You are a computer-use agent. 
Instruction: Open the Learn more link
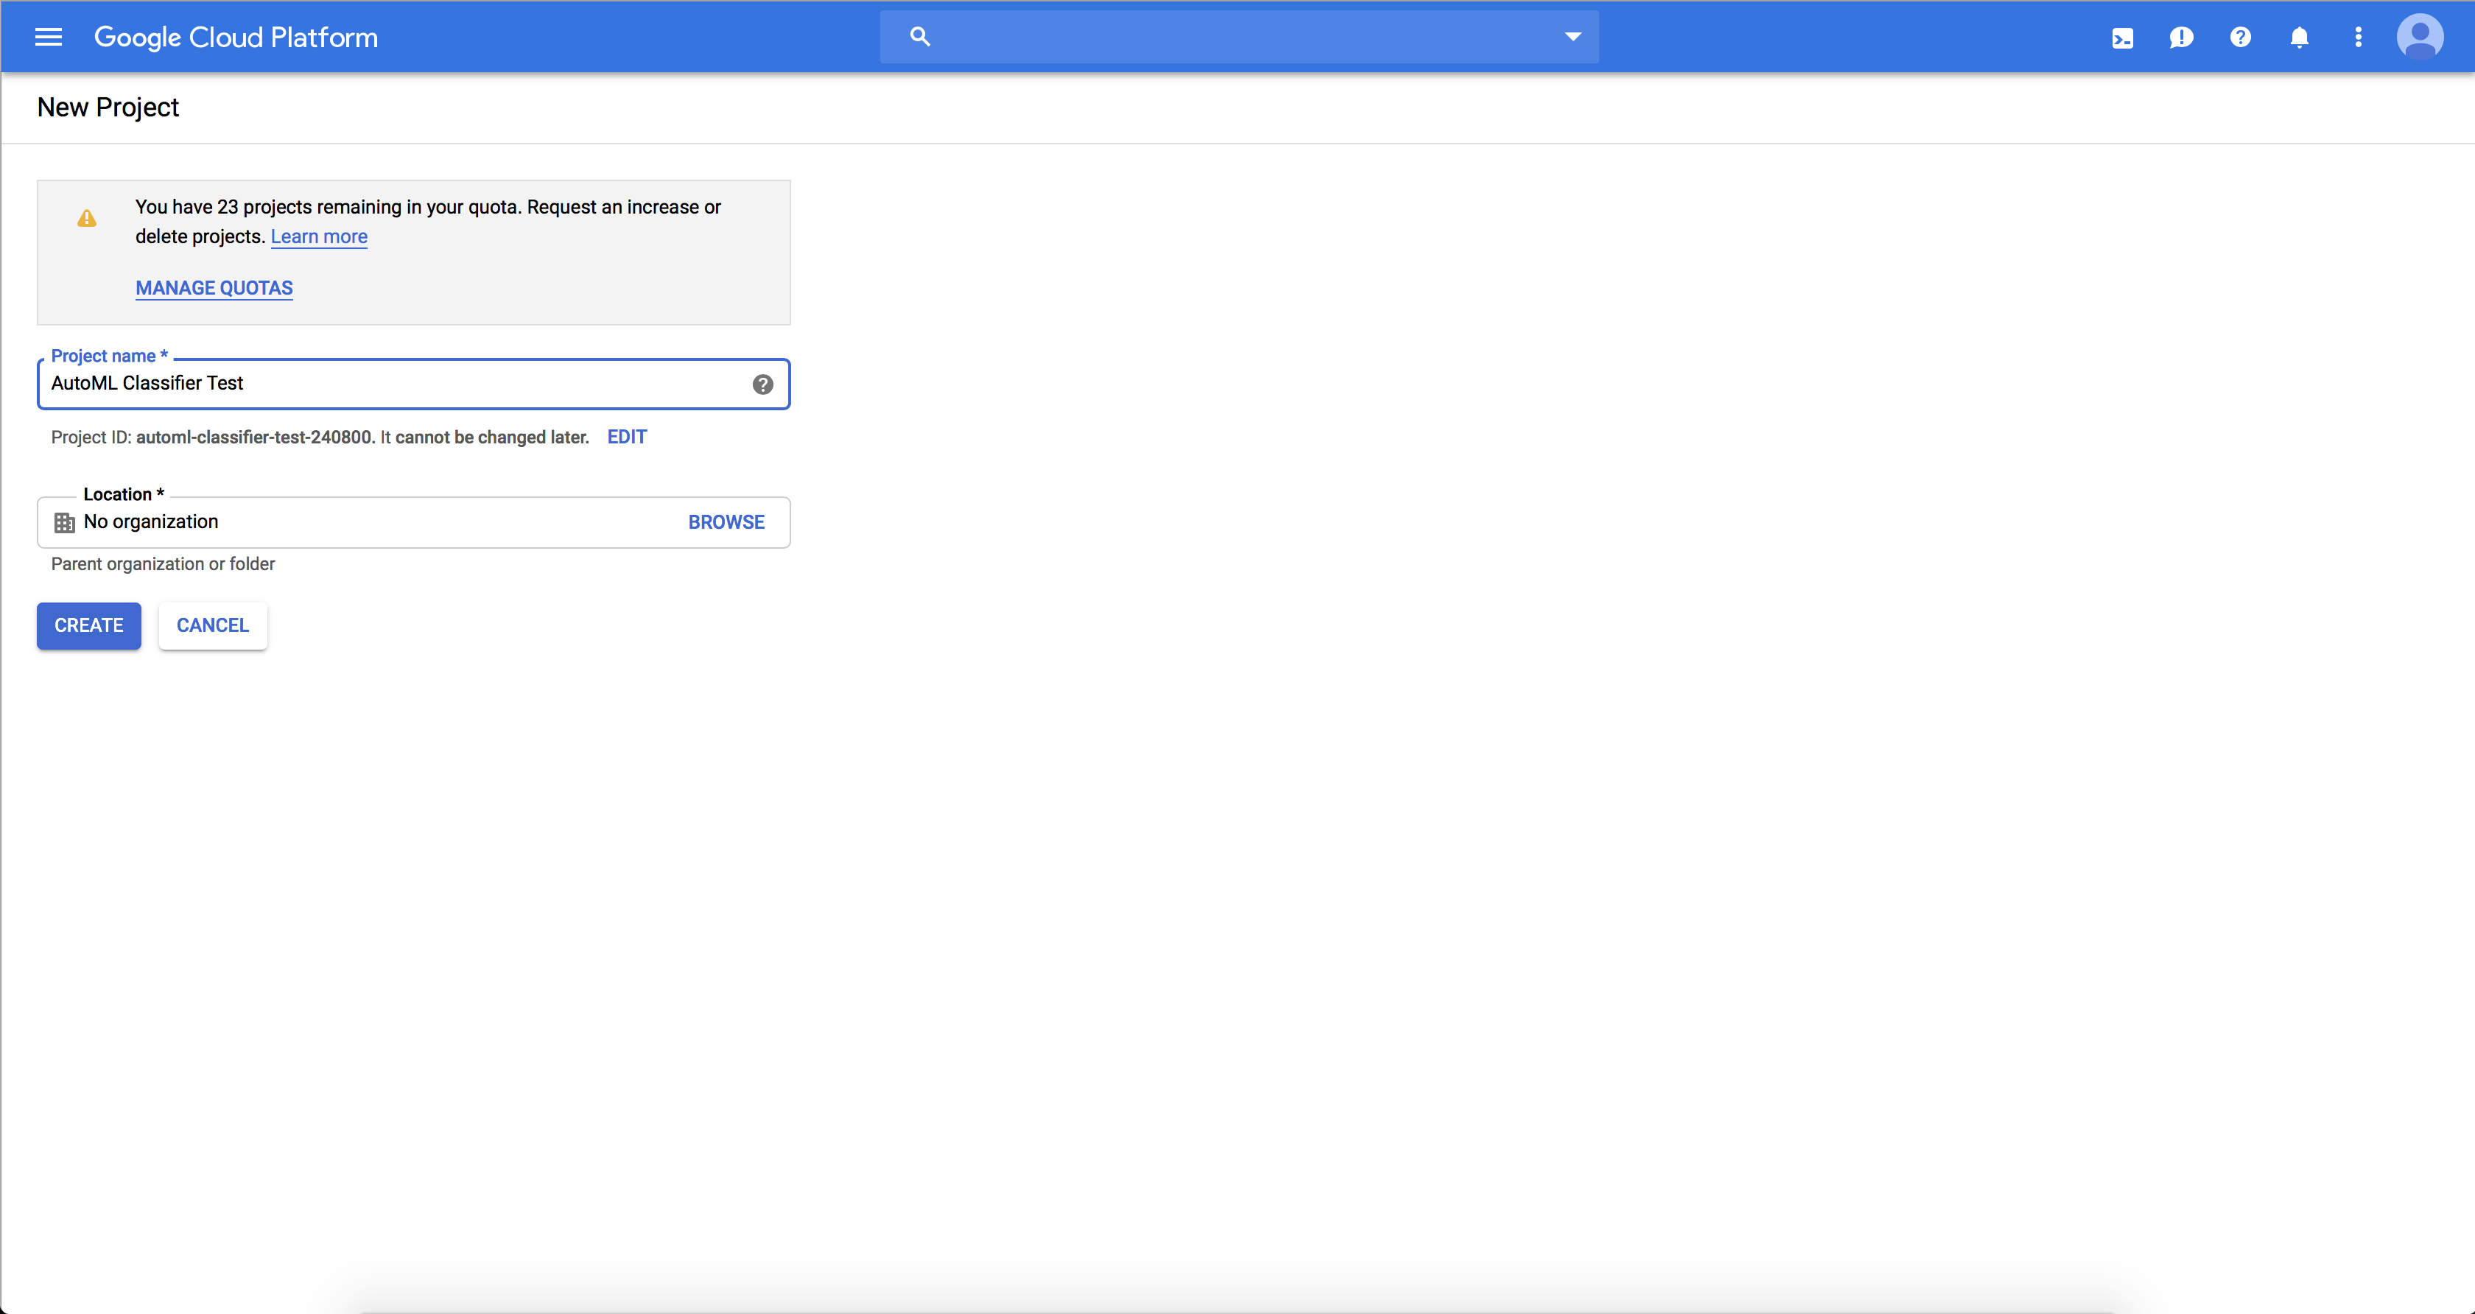[x=319, y=236]
